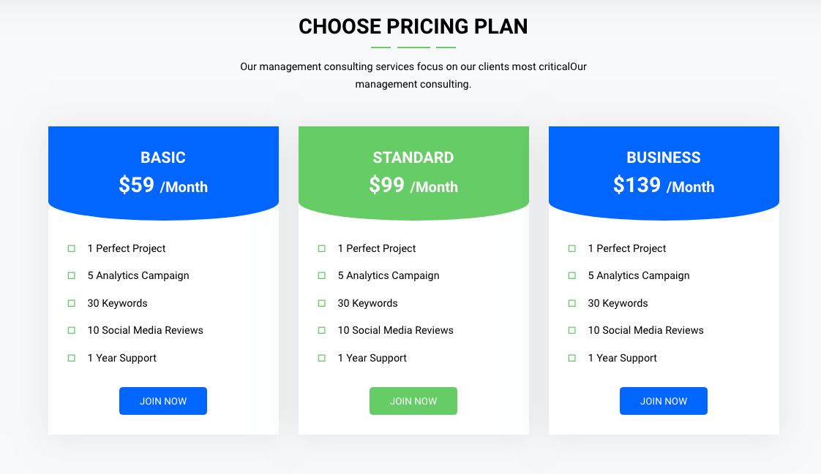Click the $99 /Month price text
This screenshot has height=474, width=821.
[x=413, y=186]
